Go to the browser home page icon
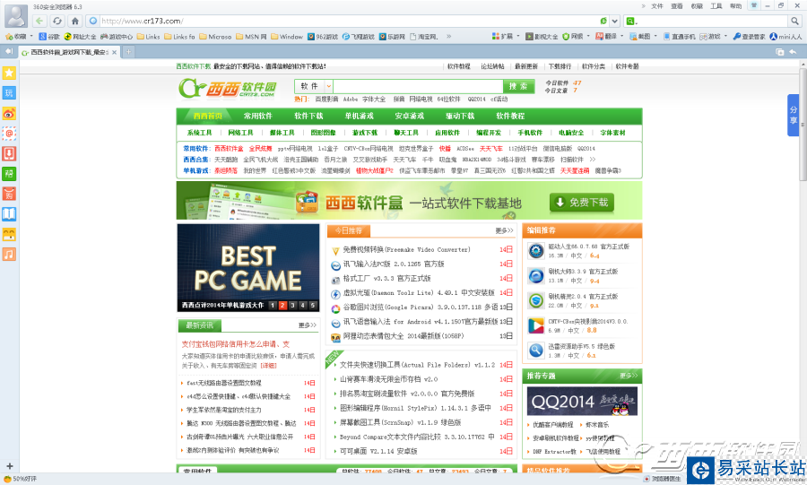This screenshot has height=485, width=807. [74, 22]
